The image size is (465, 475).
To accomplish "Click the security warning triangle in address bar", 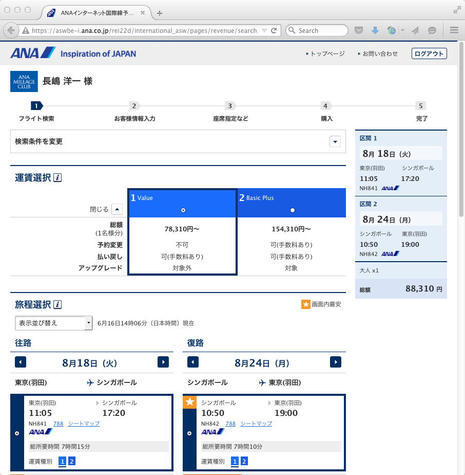I will (26, 31).
